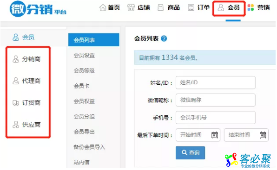Click the 供应商 hierarchy icon in sidebar
The height and width of the screenshot is (170, 277).
tap(16, 125)
